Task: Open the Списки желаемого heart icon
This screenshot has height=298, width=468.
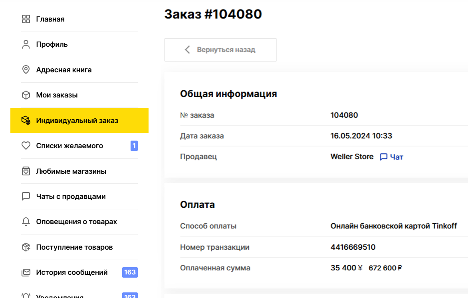Action: tap(26, 145)
